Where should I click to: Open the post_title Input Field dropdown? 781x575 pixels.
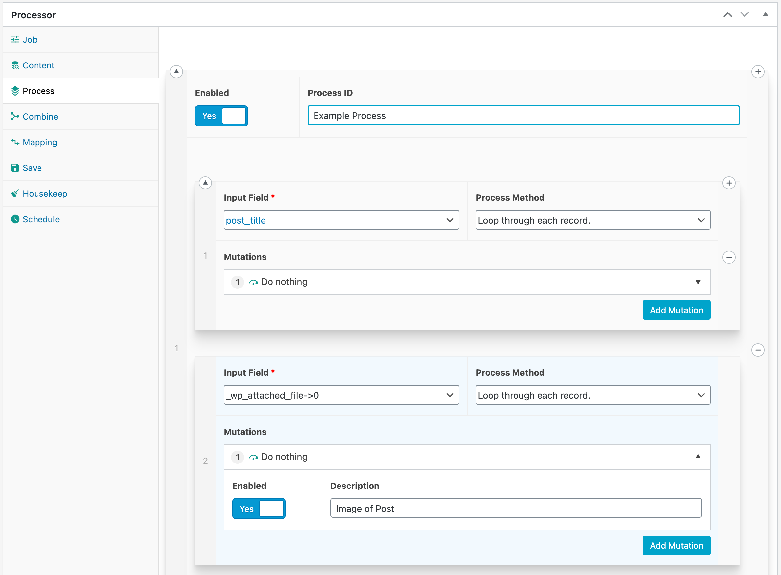pos(341,220)
